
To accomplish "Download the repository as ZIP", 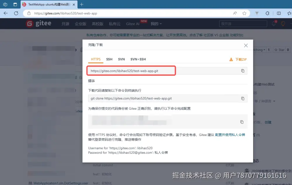I will [x=238, y=59].
